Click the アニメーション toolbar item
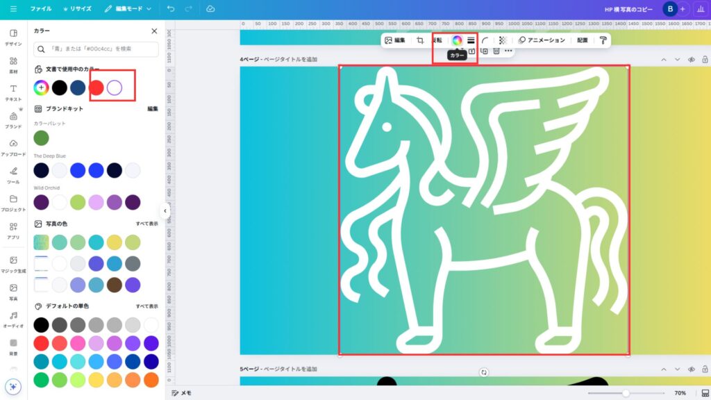711x400 pixels. [542, 40]
